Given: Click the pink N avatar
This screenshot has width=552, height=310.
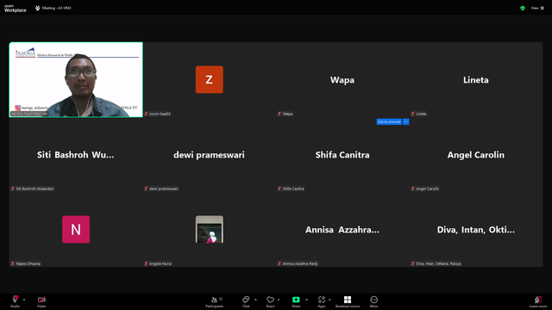Looking at the screenshot, I should pyautogui.click(x=76, y=229).
